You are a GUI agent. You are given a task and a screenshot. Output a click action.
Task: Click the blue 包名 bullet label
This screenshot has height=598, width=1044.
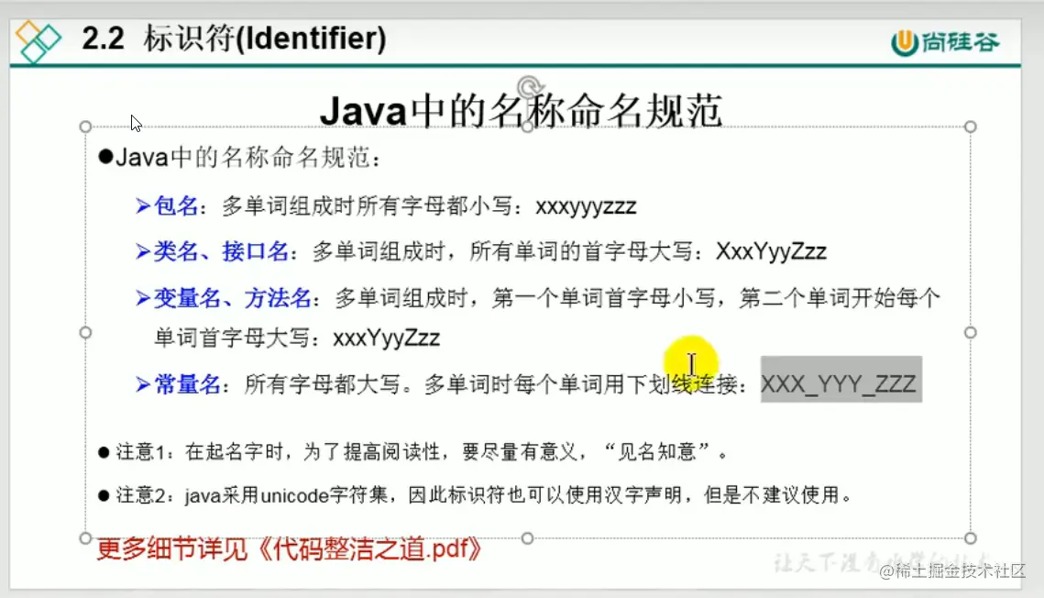pos(176,205)
